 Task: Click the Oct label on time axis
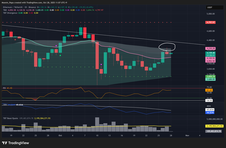(x=60, y=136)
